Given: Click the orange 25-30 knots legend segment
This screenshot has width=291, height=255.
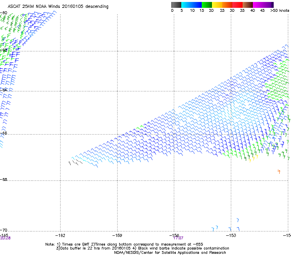Looking at the screenshot, I should pos(227,5).
